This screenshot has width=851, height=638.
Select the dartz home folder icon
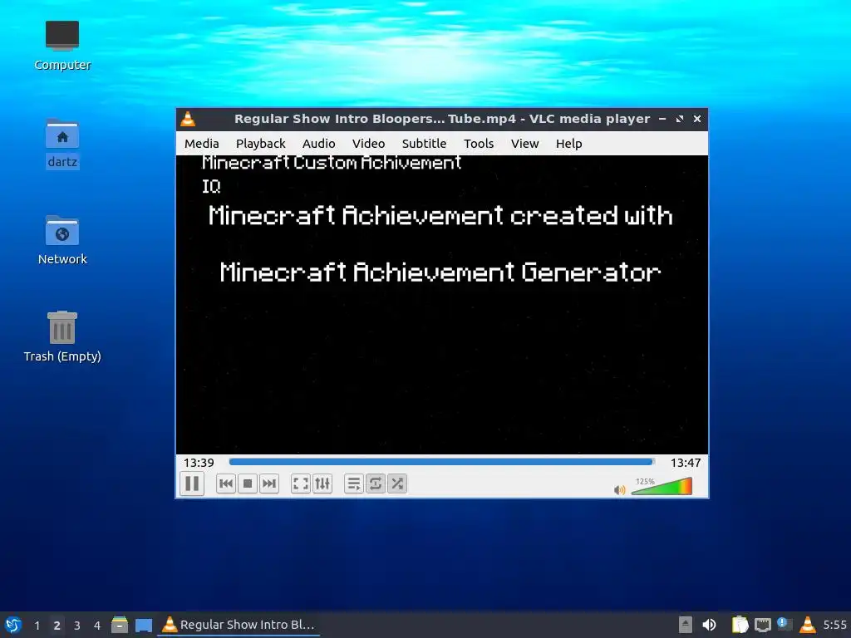point(62,144)
